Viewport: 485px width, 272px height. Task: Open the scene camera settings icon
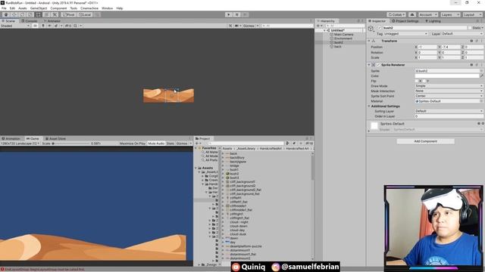coord(237,26)
